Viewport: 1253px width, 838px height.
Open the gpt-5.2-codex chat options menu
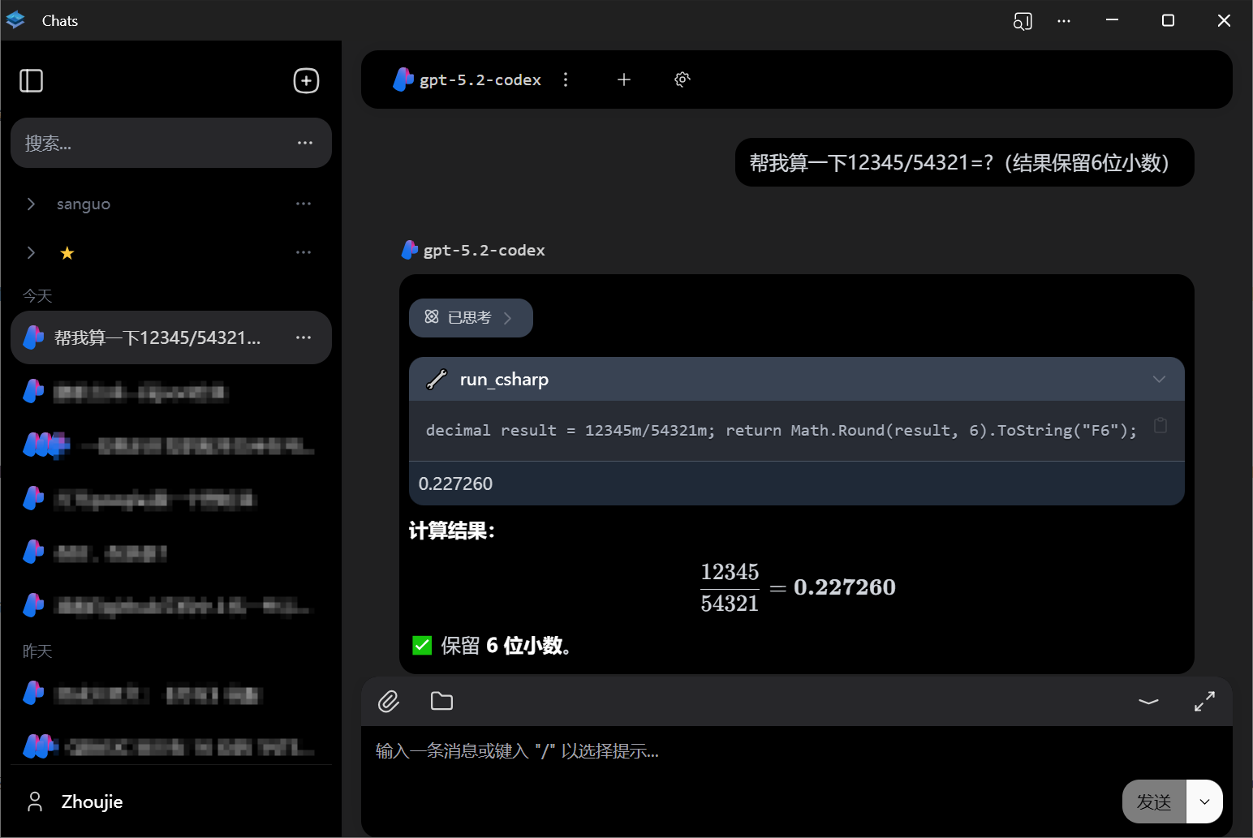coord(566,80)
